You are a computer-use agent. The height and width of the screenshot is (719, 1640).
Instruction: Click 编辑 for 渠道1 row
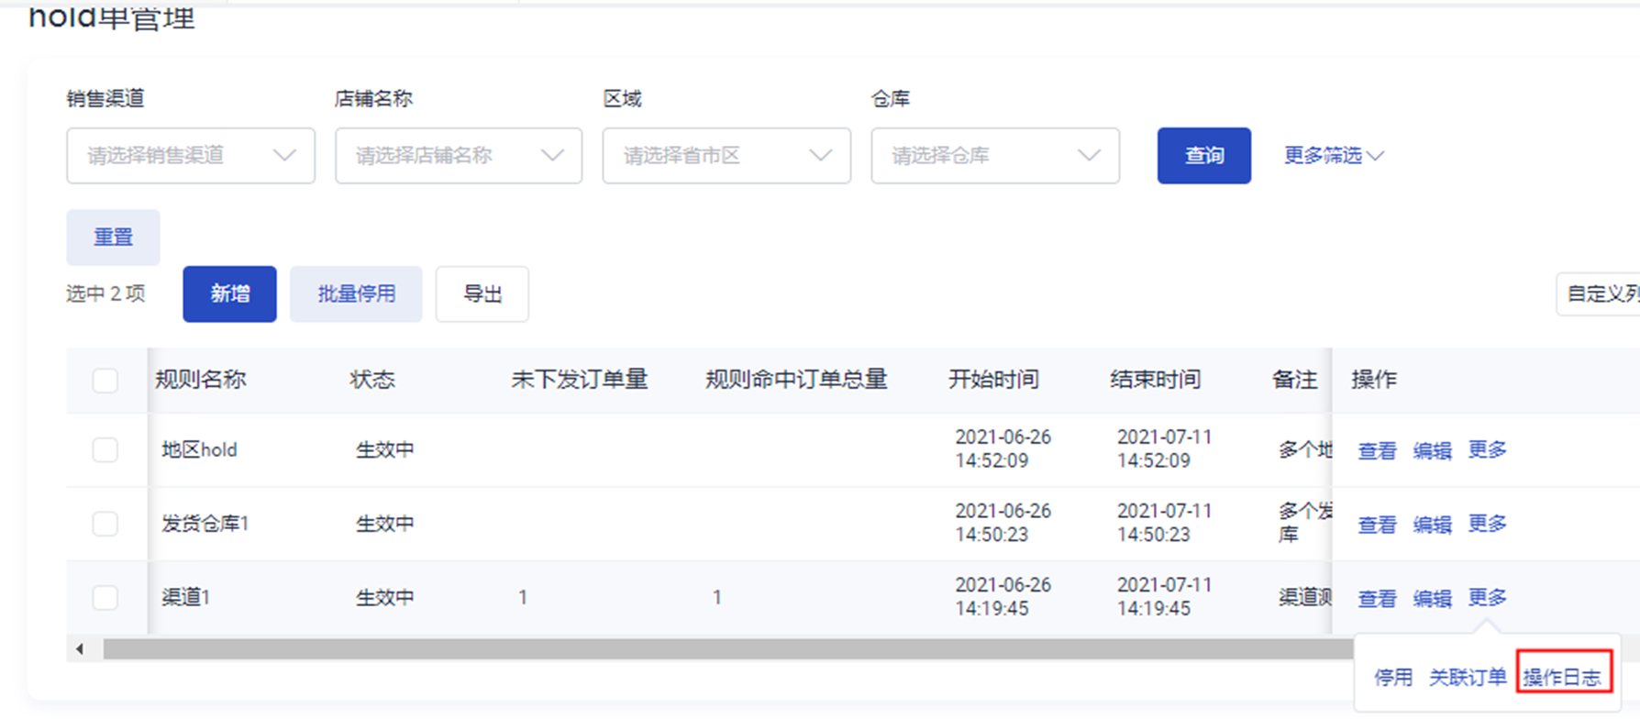(x=1432, y=599)
